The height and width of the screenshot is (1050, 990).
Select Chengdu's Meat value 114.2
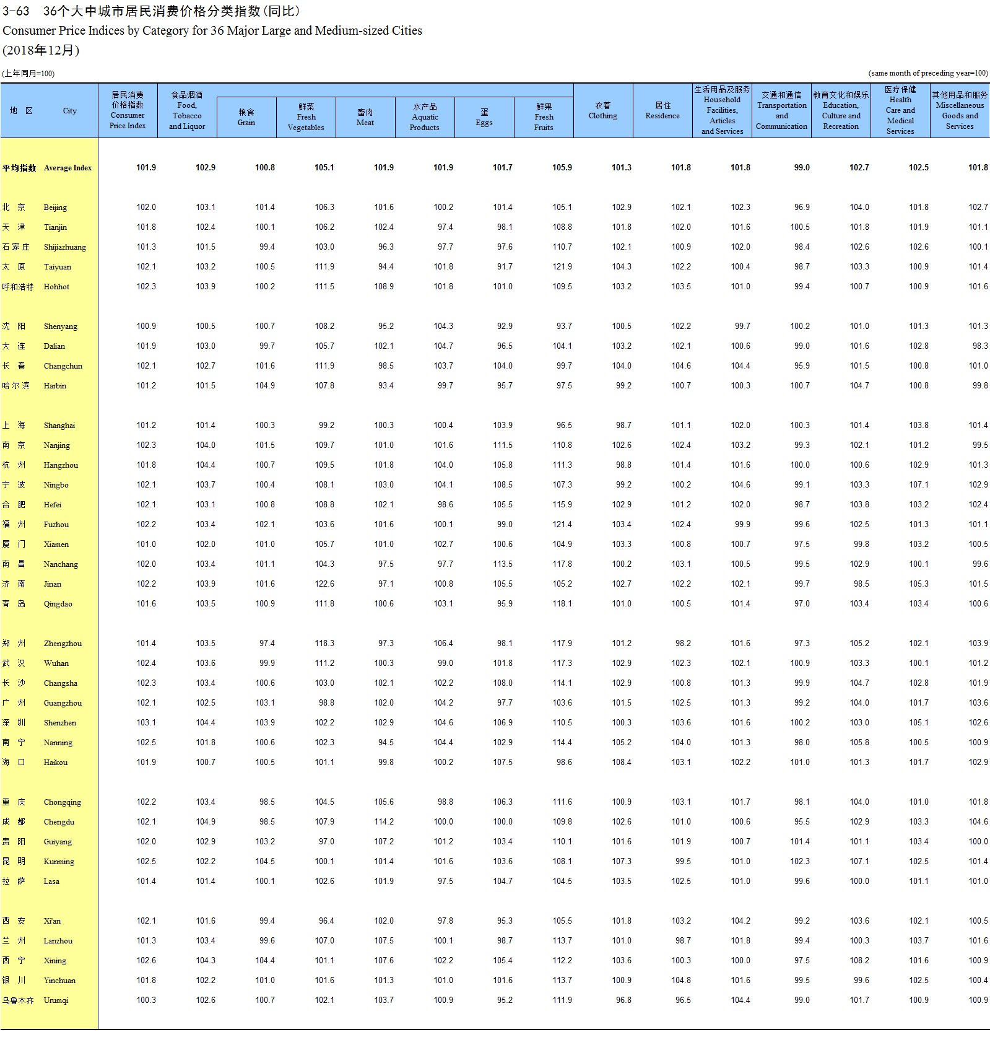[x=383, y=822]
